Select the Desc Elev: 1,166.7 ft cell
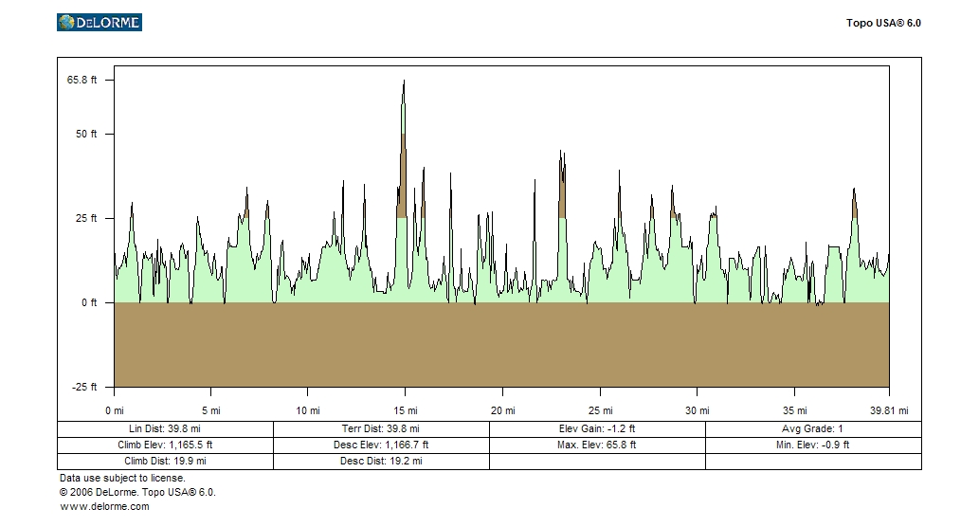Image resolution: width=979 pixels, height=527 pixels. pyautogui.click(x=381, y=445)
